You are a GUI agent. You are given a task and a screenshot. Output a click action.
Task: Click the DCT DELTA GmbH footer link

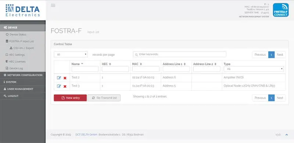coord(86,135)
